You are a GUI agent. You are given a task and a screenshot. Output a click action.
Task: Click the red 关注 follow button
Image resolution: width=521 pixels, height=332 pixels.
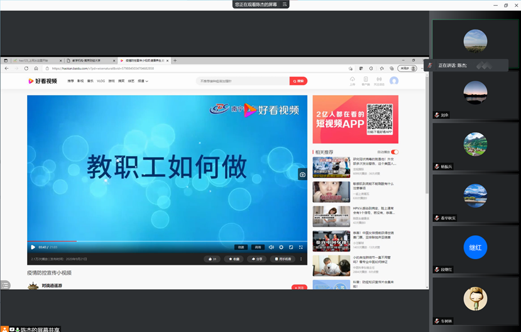click(x=299, y=287)
